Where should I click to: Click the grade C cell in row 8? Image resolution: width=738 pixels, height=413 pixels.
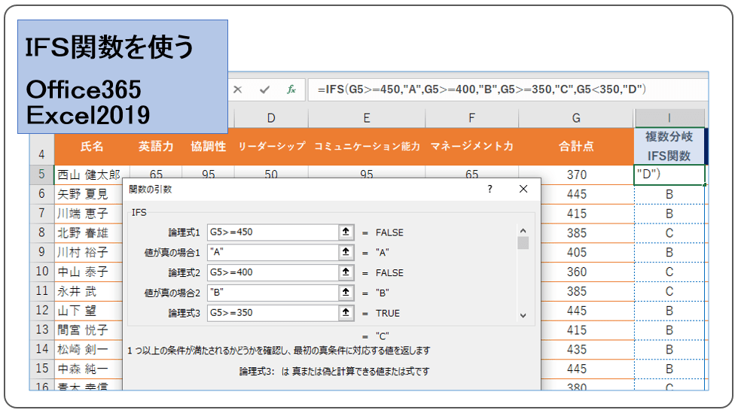click(x=669, y=233)
